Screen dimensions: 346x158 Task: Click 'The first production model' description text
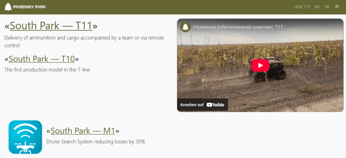47,70
